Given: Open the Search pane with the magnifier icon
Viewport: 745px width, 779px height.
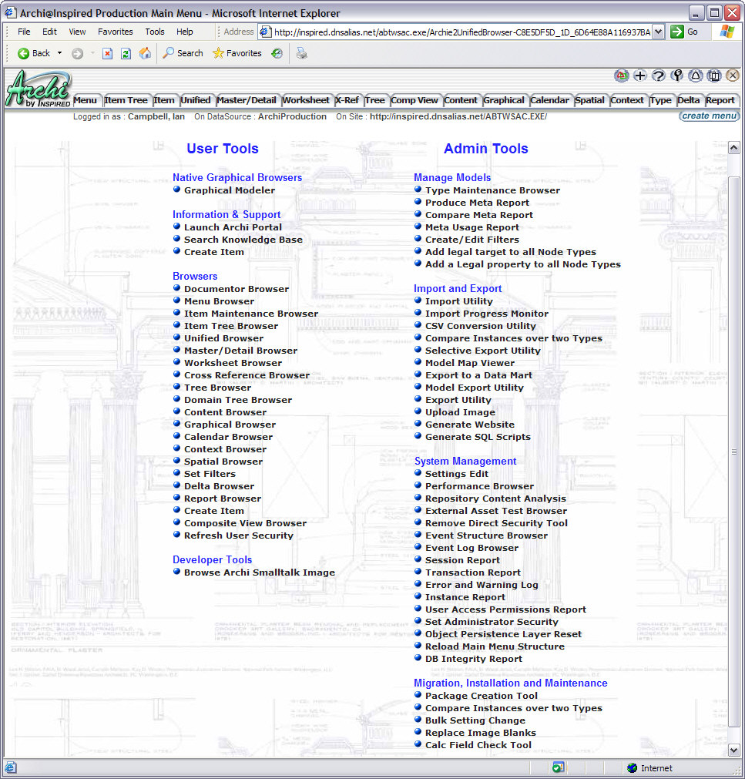Looking at the screenshot, I should (x=183, y=53).
